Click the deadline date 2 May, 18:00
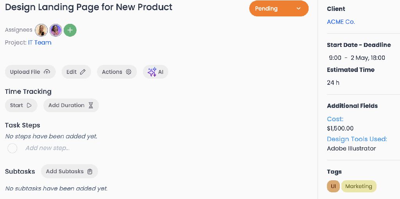 (368, 58)
